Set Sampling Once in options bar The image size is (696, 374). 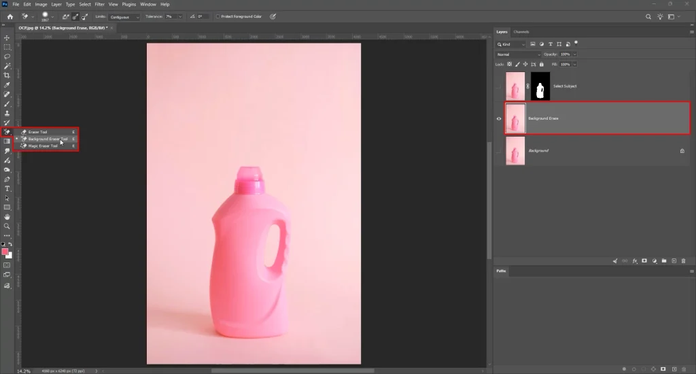(x=75, y=16)
